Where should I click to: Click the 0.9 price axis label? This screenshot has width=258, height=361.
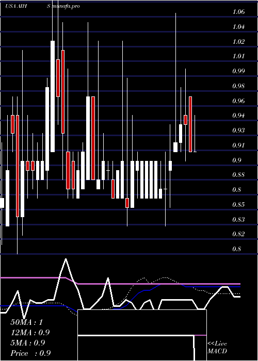tap(237, 160)
